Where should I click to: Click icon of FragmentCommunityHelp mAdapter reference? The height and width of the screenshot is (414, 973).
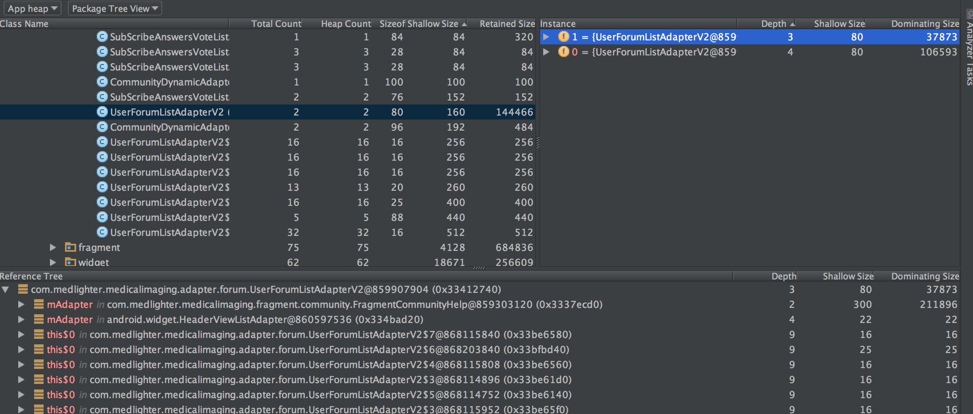coord(39,304)
